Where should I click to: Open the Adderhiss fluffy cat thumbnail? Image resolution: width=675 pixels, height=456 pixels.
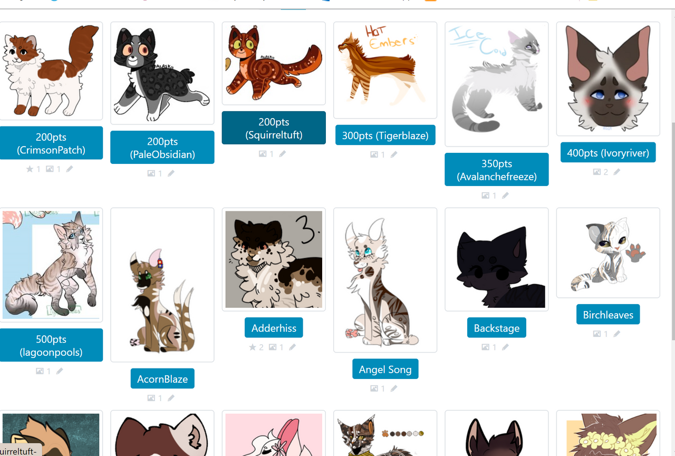point(274,259)
